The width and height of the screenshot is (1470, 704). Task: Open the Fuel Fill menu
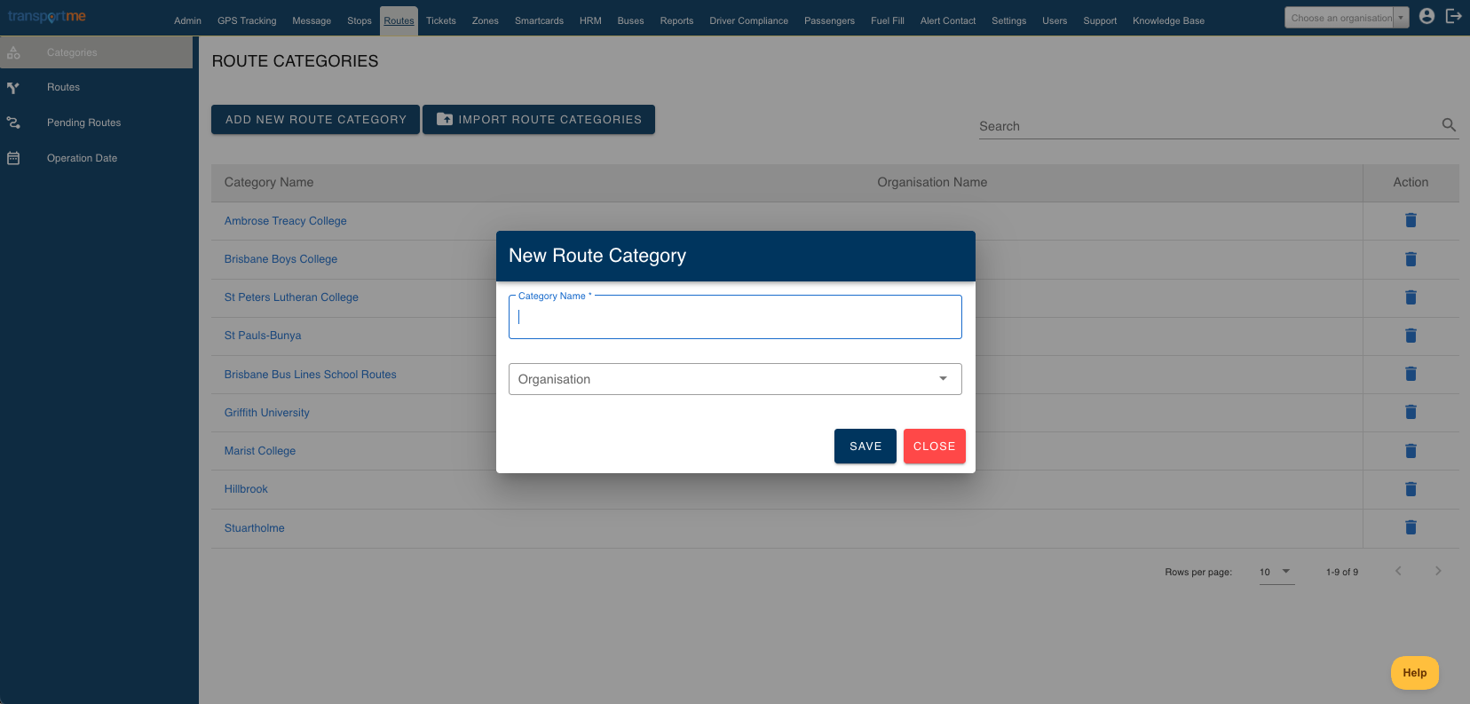tap(888, 20)
